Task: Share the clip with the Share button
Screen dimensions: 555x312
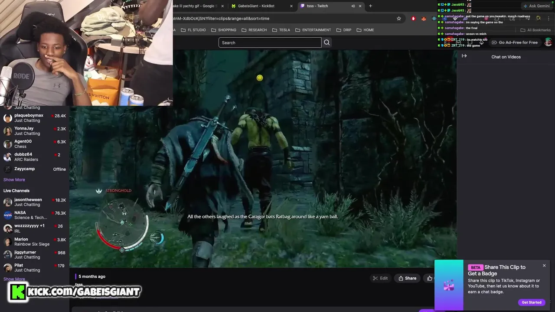Action: click(x=407, y=278)
